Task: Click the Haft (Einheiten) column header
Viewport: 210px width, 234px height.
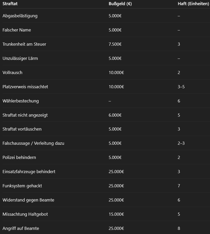Action: pos(193,4)
